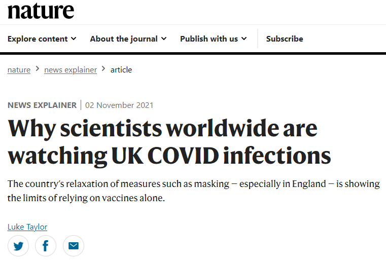Click the article headline about UK COVID

pyautogui.click(x=169, y=142)
